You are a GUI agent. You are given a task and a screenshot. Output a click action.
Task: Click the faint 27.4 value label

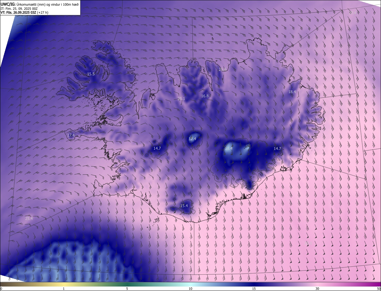[x=352, y=13]
